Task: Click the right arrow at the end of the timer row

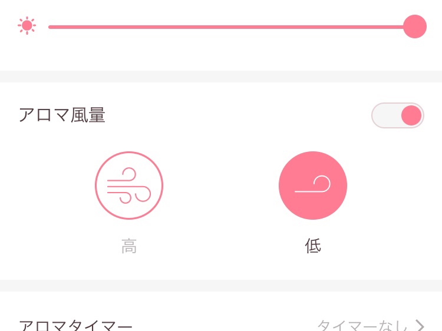Action: (420, 325)
